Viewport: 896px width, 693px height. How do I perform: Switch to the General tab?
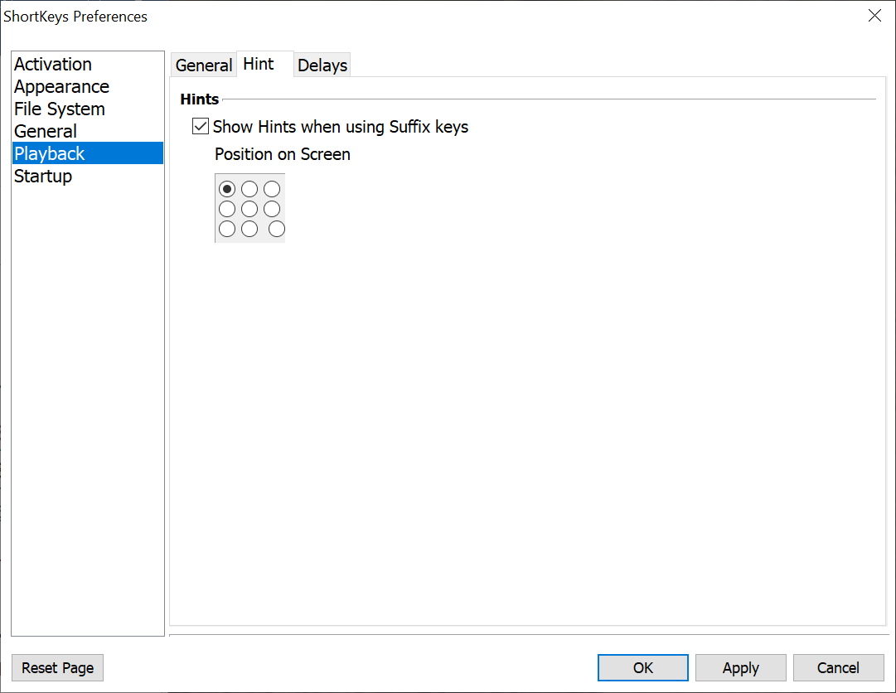tap(204, 65)
